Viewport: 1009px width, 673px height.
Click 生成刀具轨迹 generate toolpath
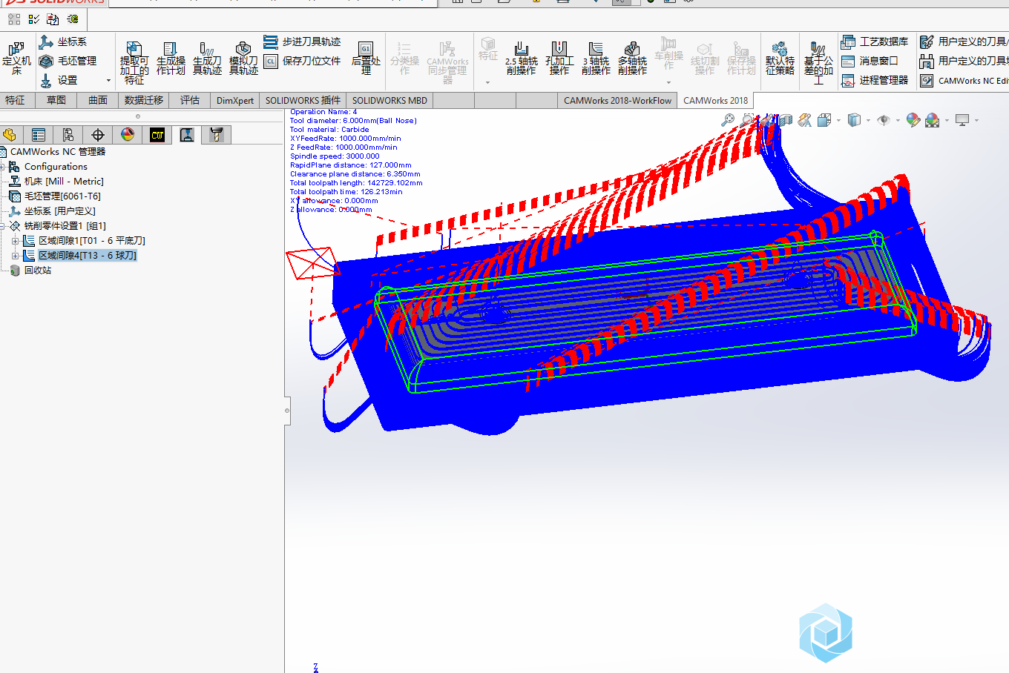coord(207,59)
